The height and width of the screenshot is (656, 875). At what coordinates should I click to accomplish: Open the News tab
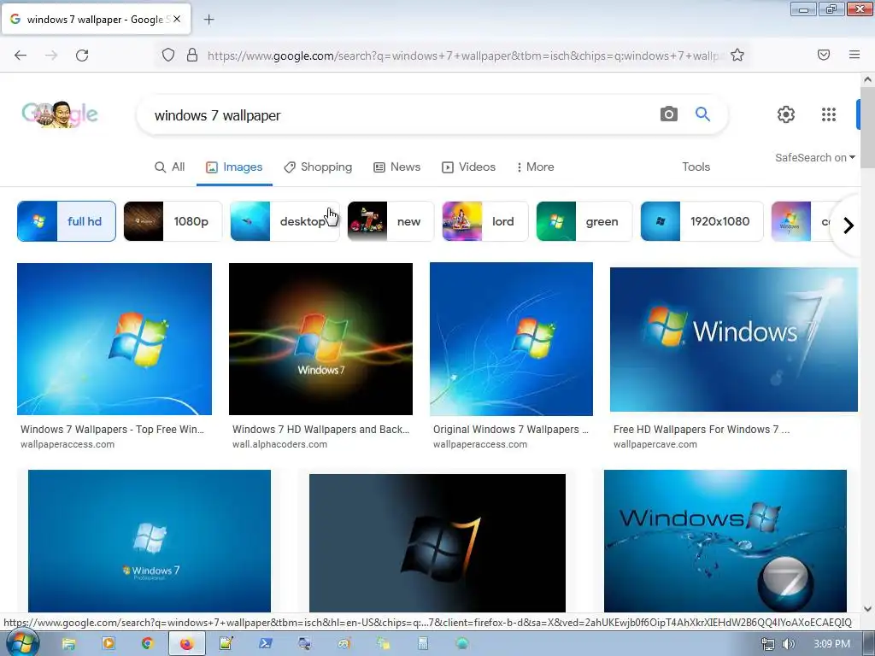tap(396, 167)
